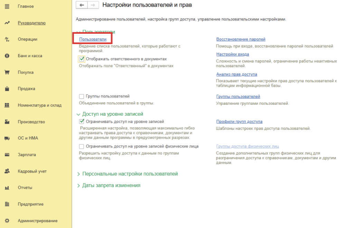
Task: Click the hamburger icon next to Главное
Action: (7, 7)
